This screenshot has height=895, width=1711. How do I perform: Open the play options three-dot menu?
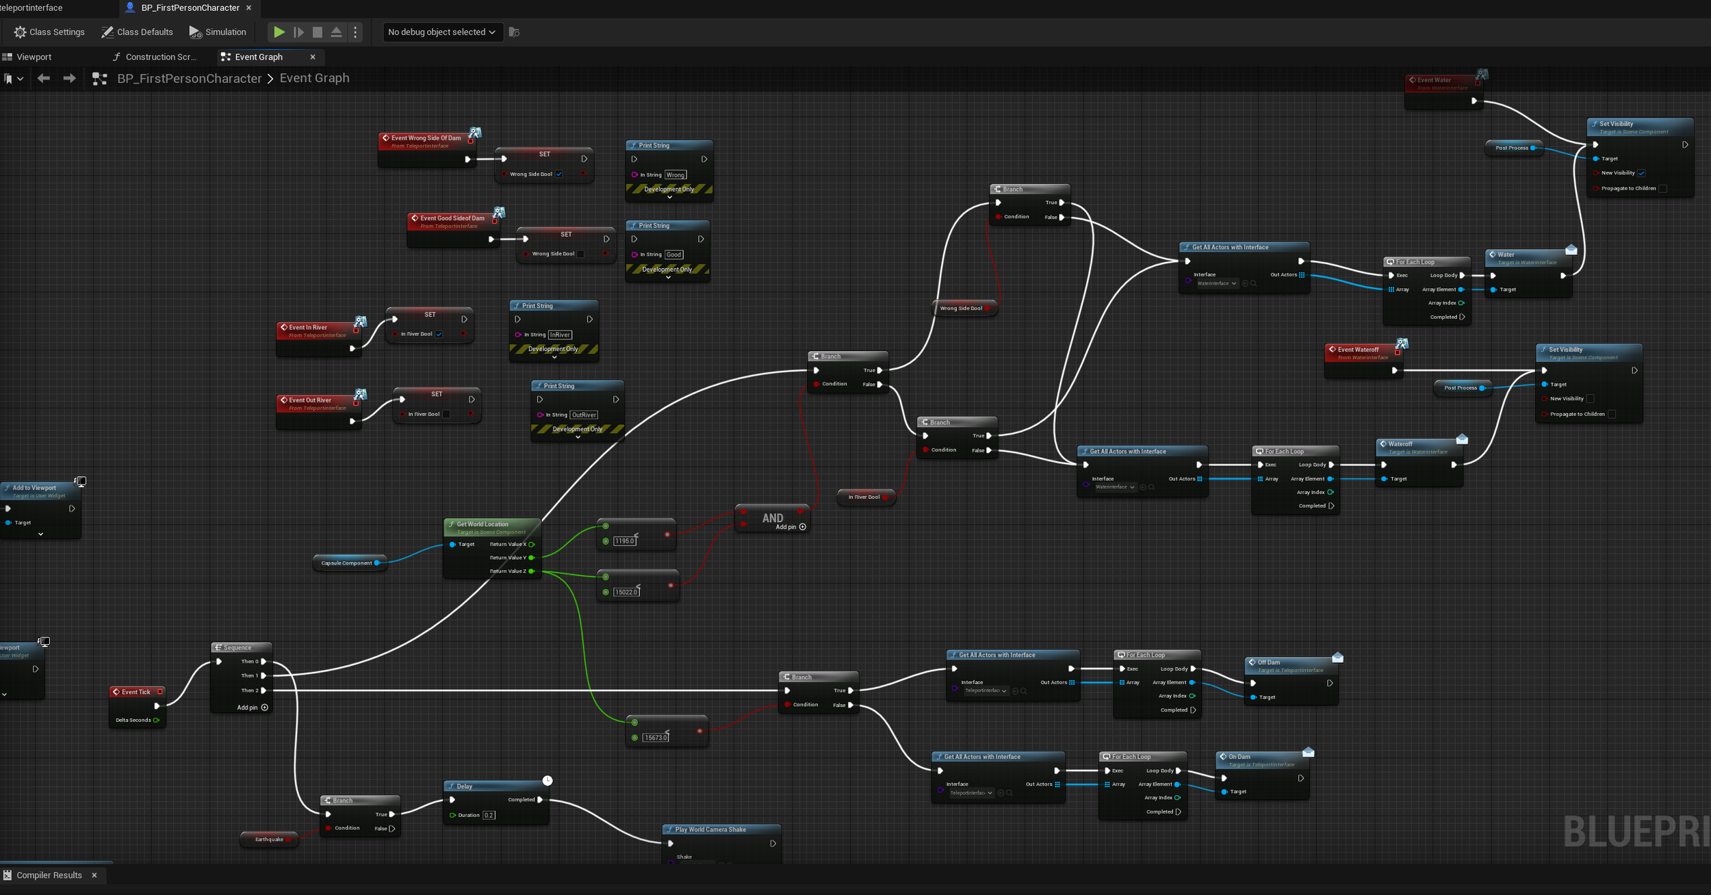pyautogui.click(x=355, y=32)
